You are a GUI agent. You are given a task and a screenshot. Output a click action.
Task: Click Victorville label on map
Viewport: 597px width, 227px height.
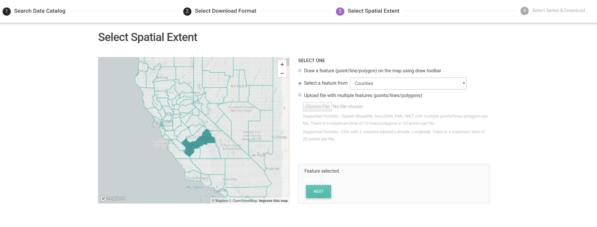(x=230, y=179)
